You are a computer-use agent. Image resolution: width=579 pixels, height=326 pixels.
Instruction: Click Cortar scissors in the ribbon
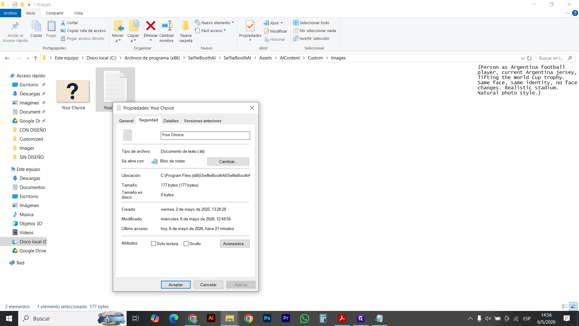tap(69, 23)
